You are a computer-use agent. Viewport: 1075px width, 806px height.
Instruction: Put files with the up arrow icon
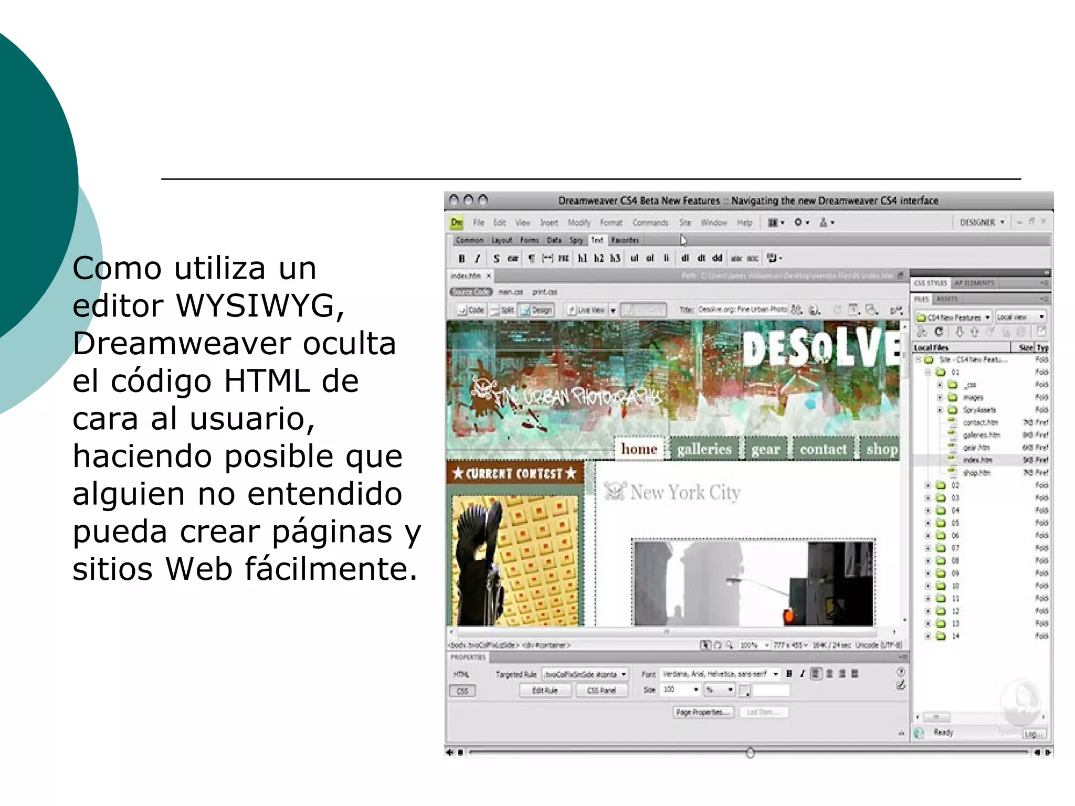click(x=974, y=332)
